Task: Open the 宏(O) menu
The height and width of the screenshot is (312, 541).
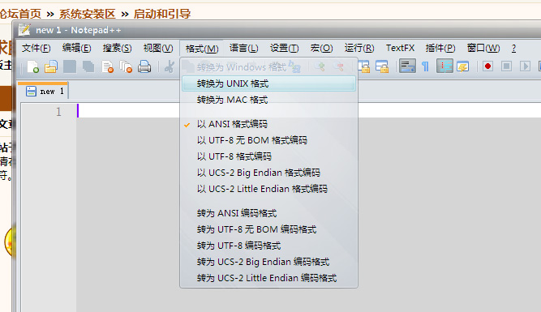Action: point(321,49)
